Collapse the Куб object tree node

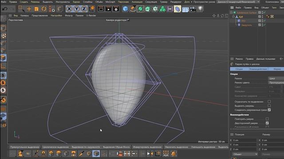click(233, 17)
